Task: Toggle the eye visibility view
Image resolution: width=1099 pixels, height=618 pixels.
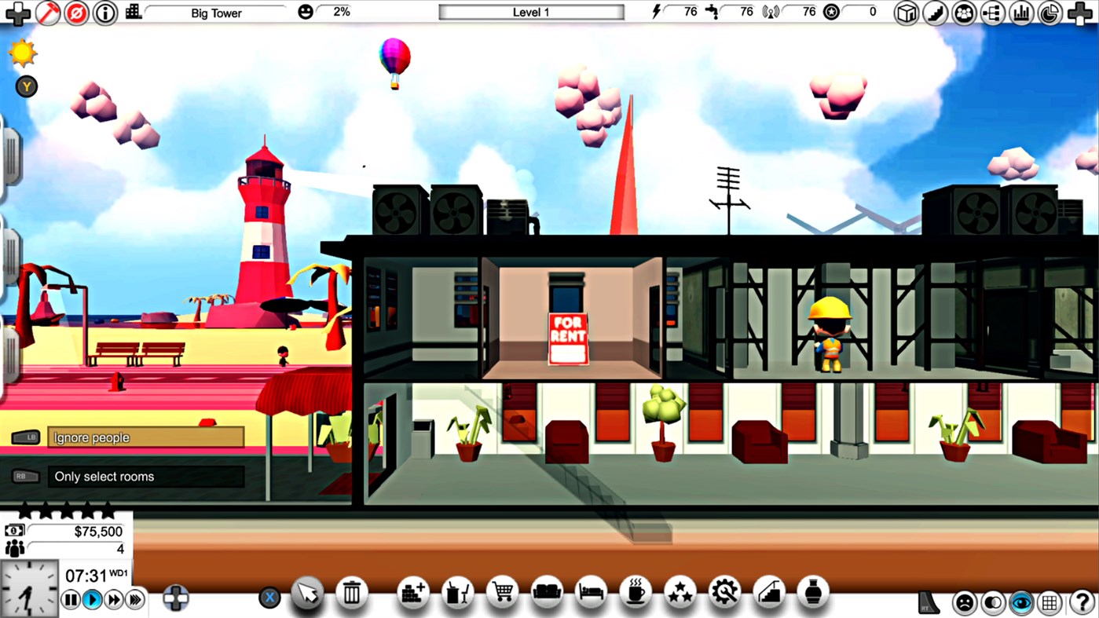Action: click(x=1021, y=603)
